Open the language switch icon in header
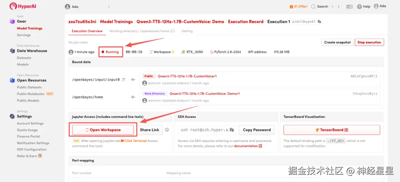Screen dimensions: 400x182 click(349, 7)
